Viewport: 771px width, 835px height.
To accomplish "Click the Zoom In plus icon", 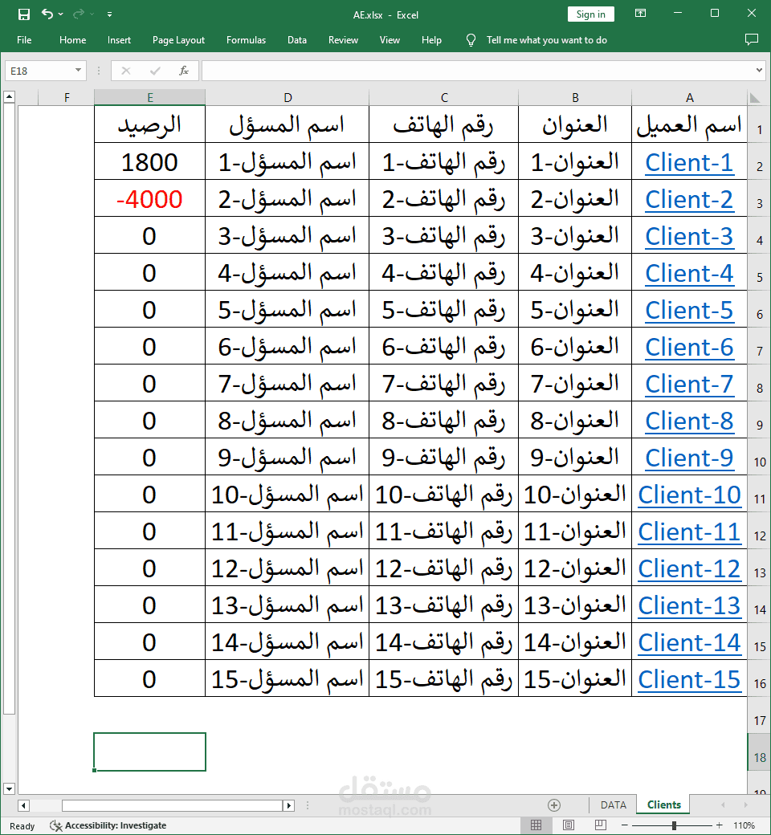I will [x=719, y=825].
